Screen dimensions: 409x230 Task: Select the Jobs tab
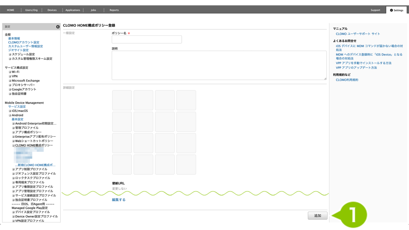coord(93,10)
